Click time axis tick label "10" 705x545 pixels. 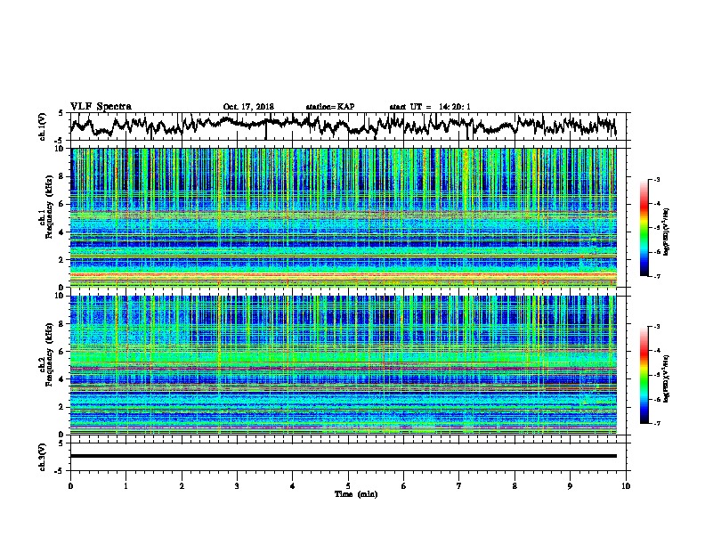coord(626,486)
